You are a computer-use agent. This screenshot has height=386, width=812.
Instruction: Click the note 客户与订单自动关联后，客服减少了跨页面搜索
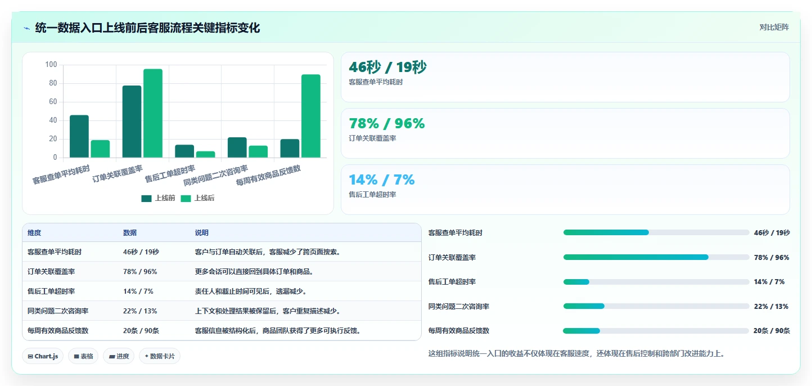coord(268,252)
